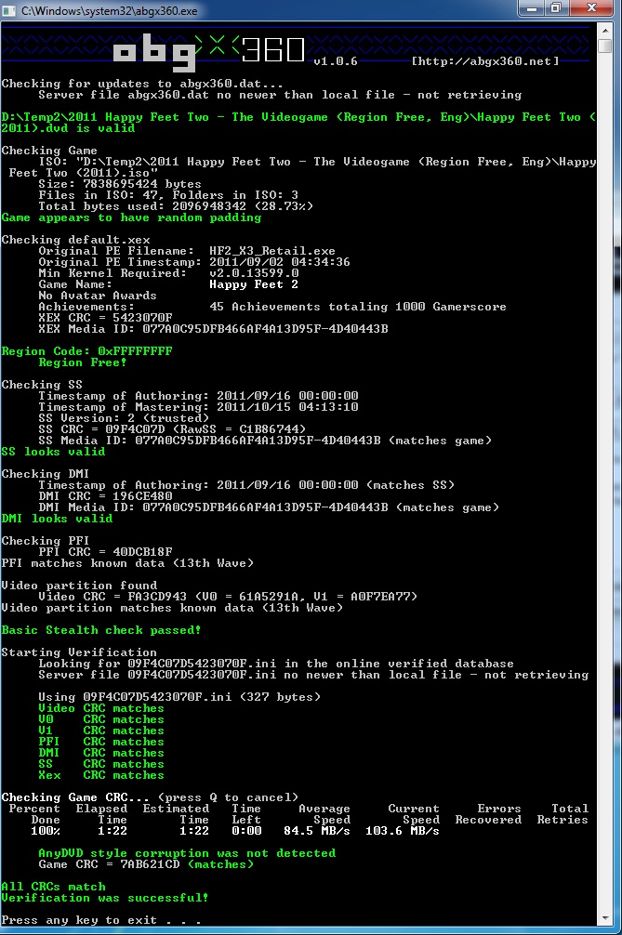Click the 'Starting Verification' heading
The image size is (622, 935).
click(79, 652)
